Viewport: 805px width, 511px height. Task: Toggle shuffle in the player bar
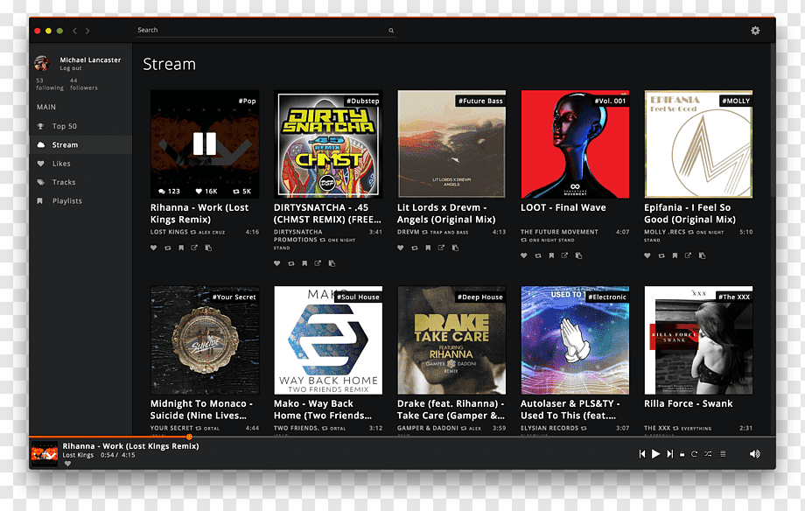click(x=709, y=453)
